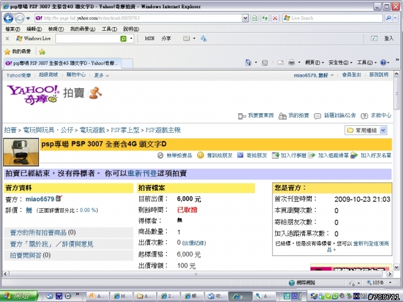Click the Live Search input box
The height and width of the screenshot is (302, 403).
333,18
